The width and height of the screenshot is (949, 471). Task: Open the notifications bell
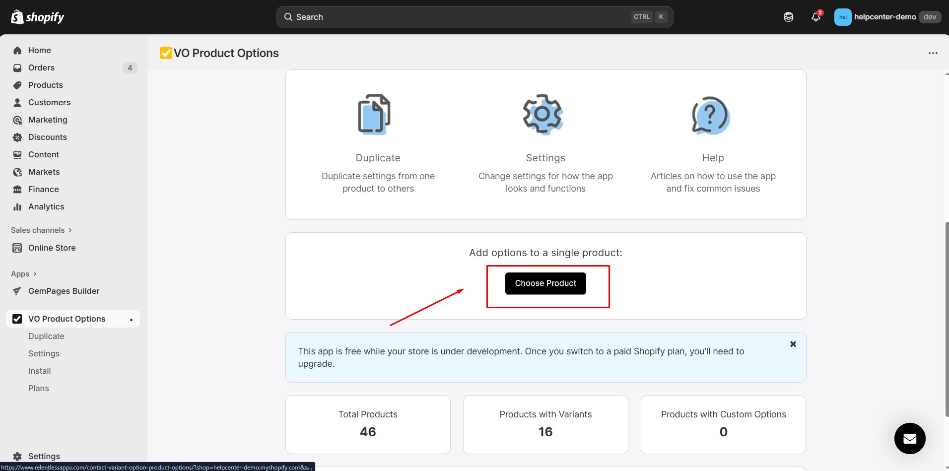pos(815,17)
